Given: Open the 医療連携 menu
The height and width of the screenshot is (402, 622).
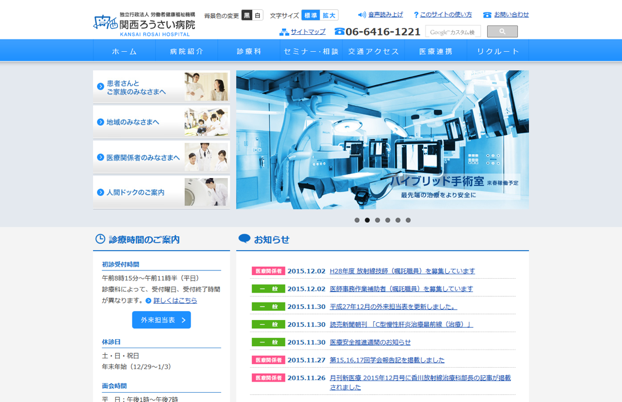Looking at the screenshot, I should (x=435, y=51).
